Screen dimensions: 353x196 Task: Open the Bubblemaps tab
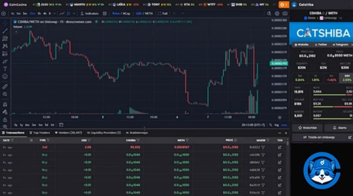[137, 133]
